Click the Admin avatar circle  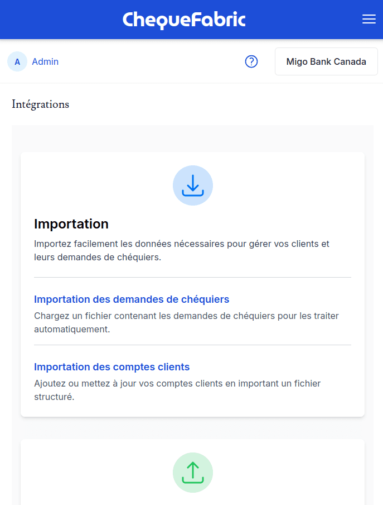(x=17, y=61)
